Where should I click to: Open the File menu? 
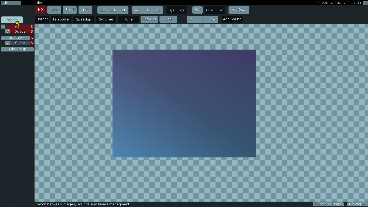(x=11, y=3)
